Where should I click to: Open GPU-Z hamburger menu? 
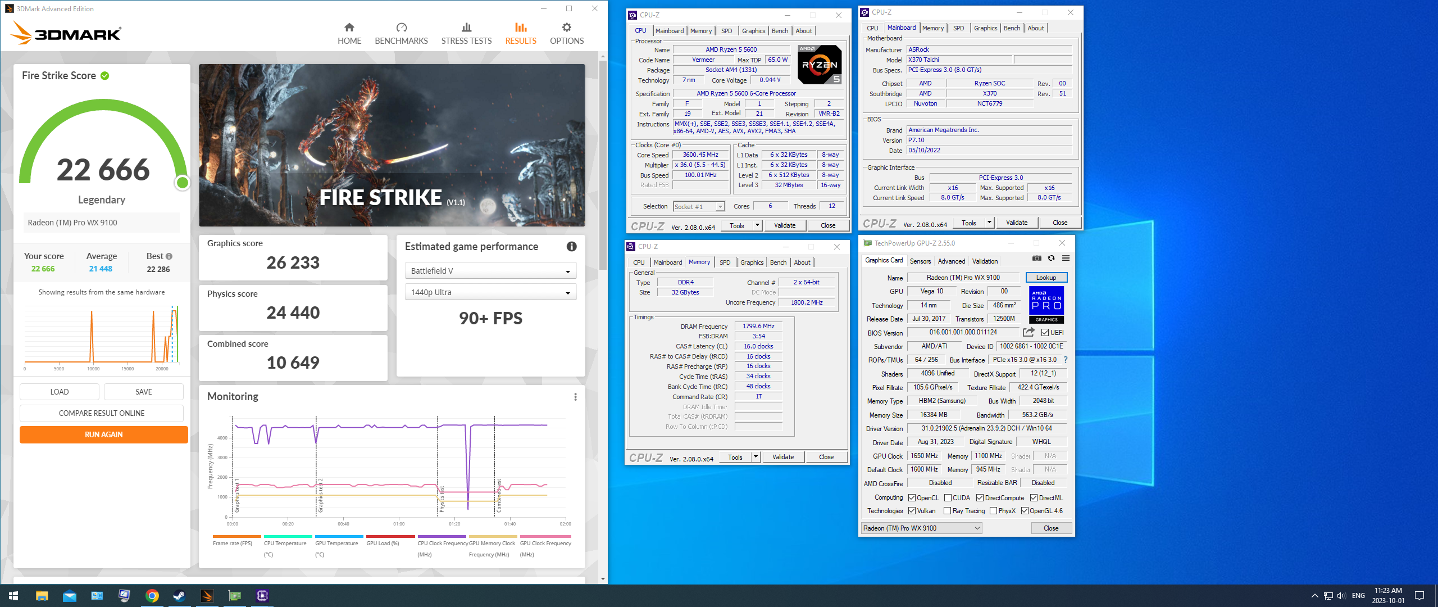click(x=1066, y=258)
